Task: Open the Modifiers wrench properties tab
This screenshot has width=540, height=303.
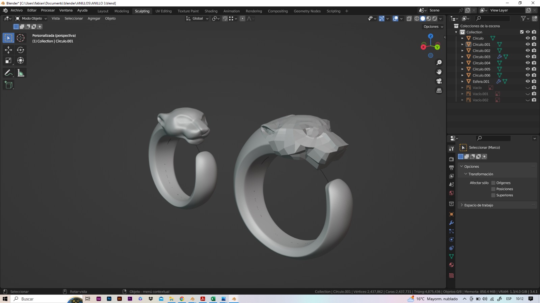Action: click(451, 223)
